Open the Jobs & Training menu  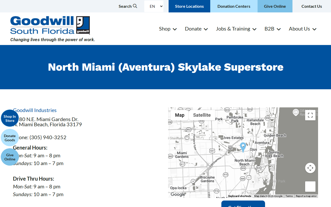(233, 29)
